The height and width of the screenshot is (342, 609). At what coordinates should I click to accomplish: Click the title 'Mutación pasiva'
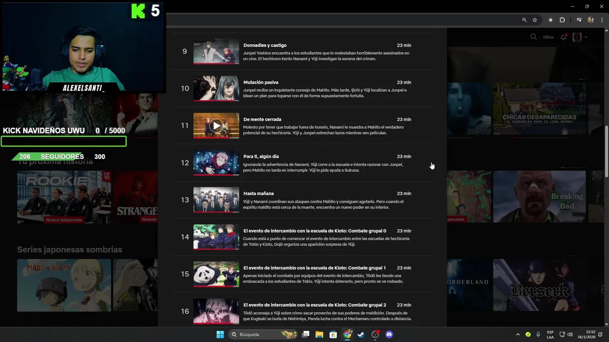click(261, 82)
